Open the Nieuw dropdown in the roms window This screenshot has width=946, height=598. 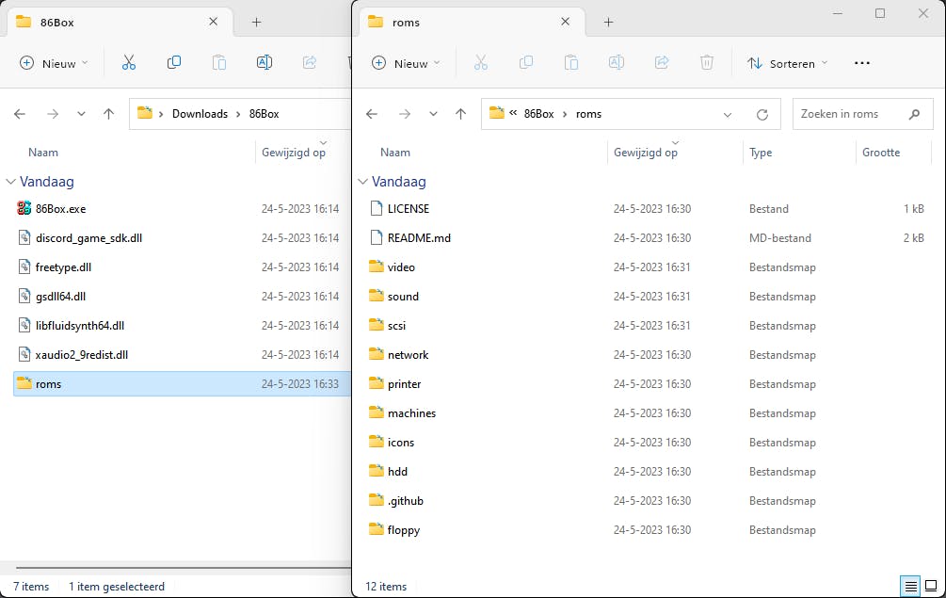(x=406, y=63)
